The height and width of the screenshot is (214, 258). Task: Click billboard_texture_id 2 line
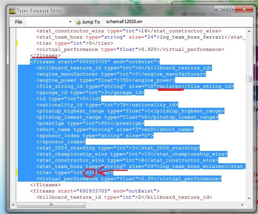tap(124, 197)
